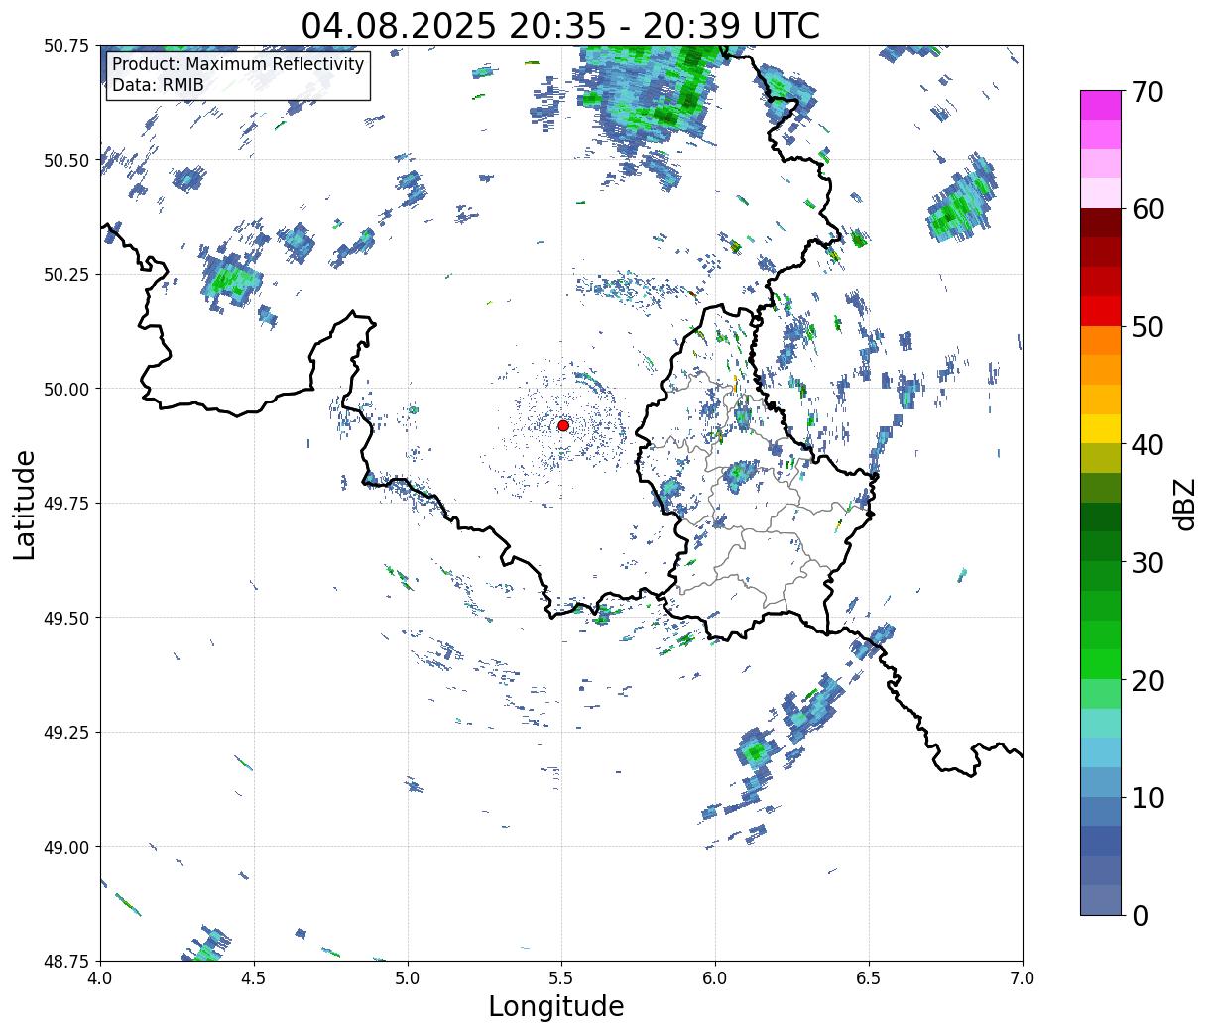Click the colorbar tick label 60

tap(1148, 209)
